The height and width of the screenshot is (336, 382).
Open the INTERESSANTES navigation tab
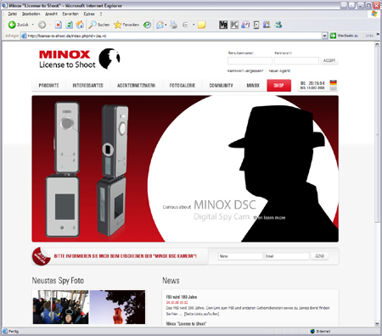pos(87,86)
